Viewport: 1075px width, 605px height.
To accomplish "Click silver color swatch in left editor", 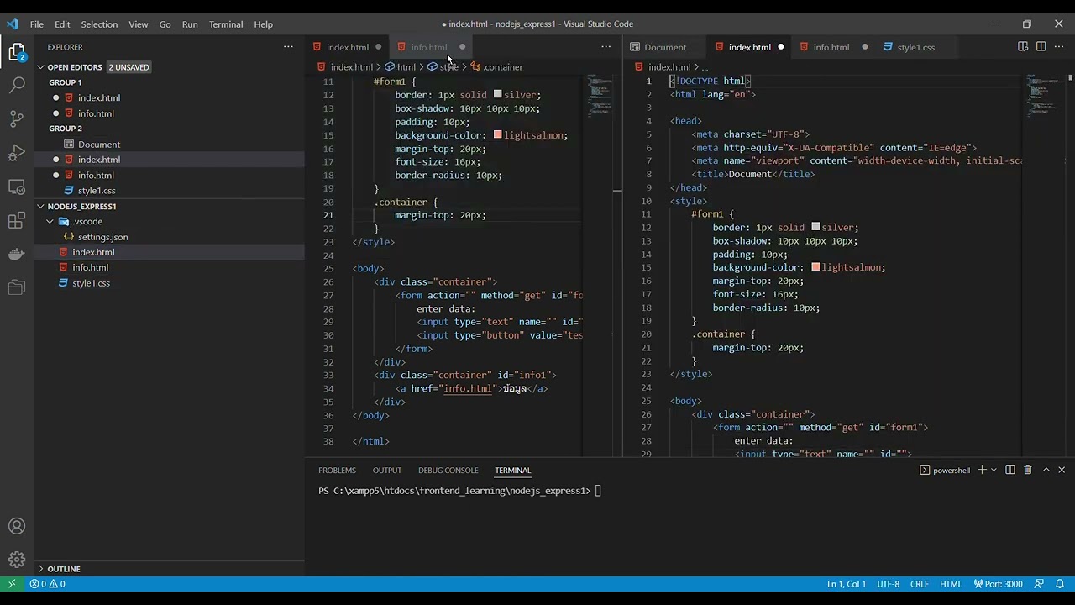I will pyautogui.click(x=497, y=95).
